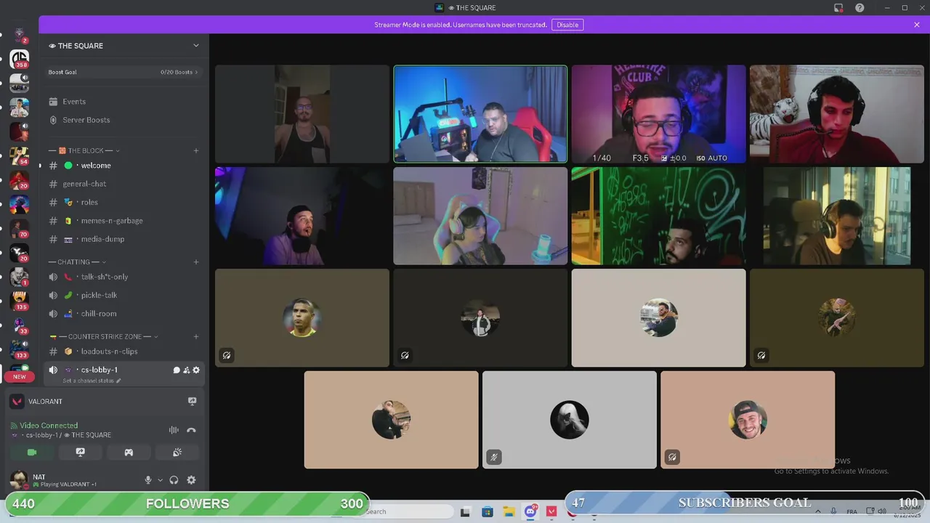Open File Explorer from the taskbar
Image resolution: width=930 pixels, height=523 pixels.
coord(509,511)
